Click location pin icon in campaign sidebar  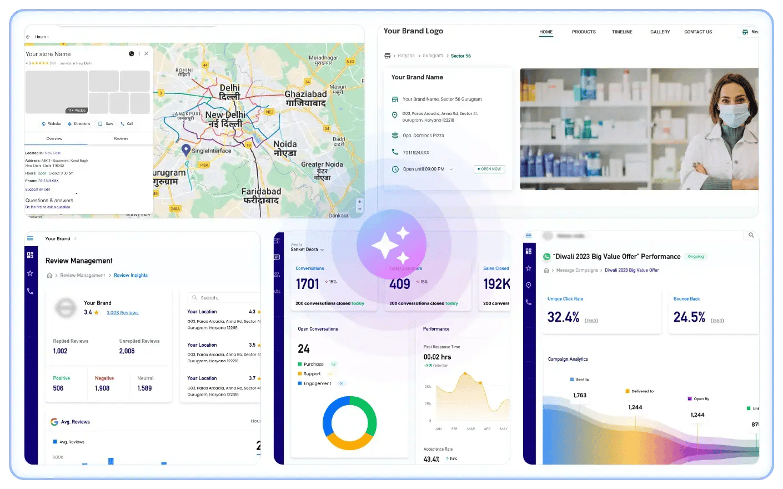[x=529, y=285]
